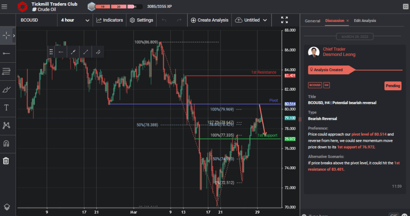Click the 1st support of 76.972 link
This screenshot has height=216, width=410.
click(x=356, y=147)
